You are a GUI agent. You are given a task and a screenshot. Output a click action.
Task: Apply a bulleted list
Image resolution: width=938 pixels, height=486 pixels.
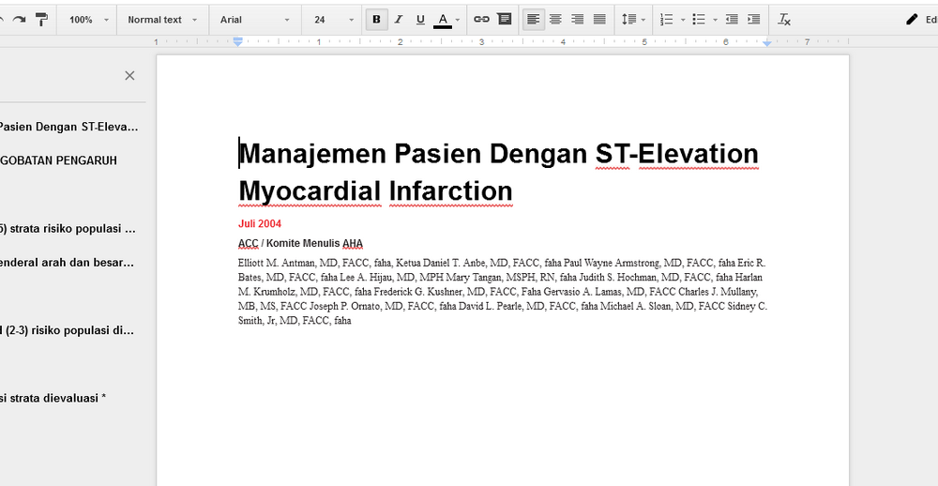pyautogui.click(x=699, y=20)
